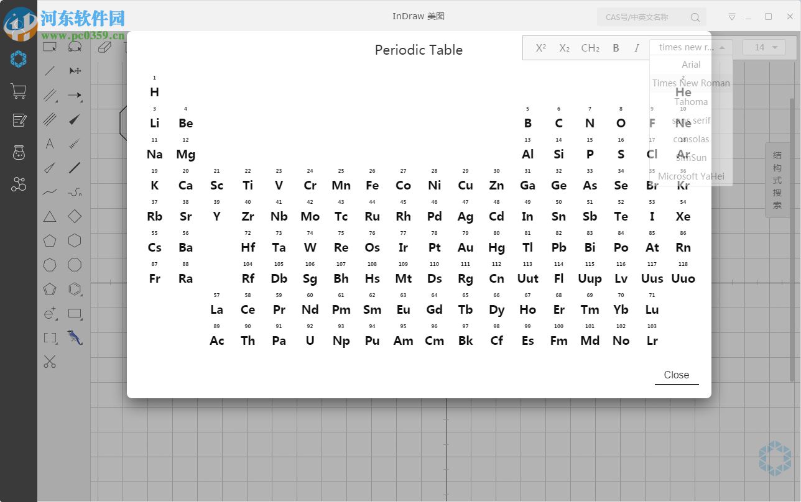
Task: Toggle bold text formatting
Action: click(x=614, y=47)
